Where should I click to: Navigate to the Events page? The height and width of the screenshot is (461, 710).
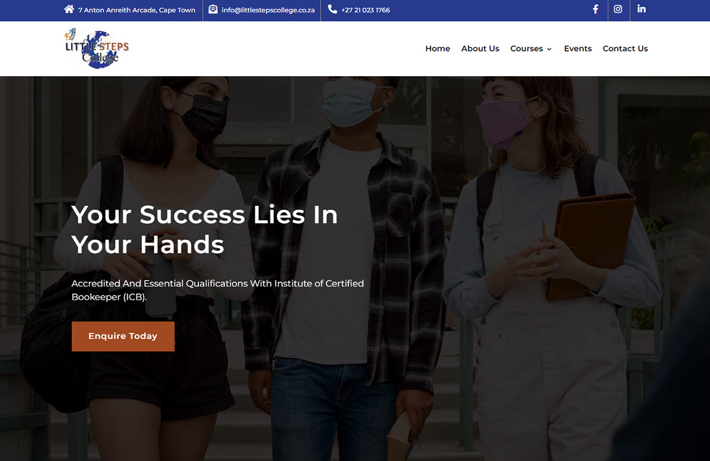pos(577,48)
